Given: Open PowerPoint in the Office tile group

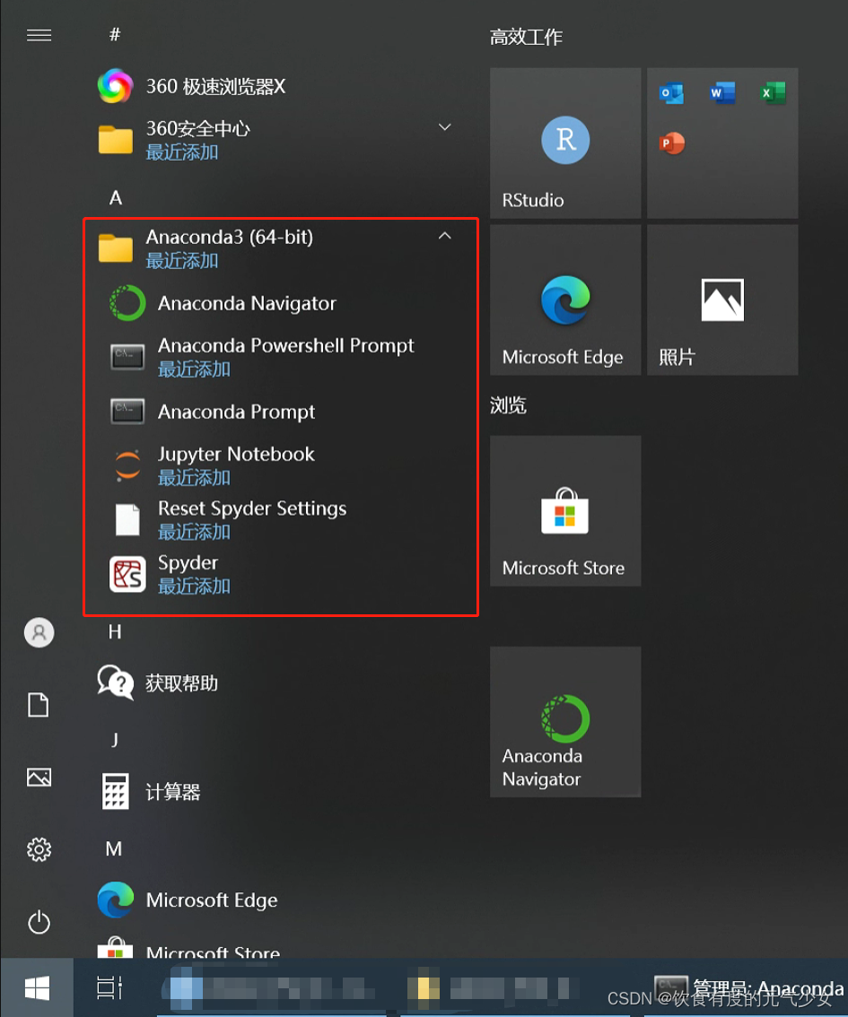Looking at the screenshot, I should pyautogui.click(x=671, y=143).
